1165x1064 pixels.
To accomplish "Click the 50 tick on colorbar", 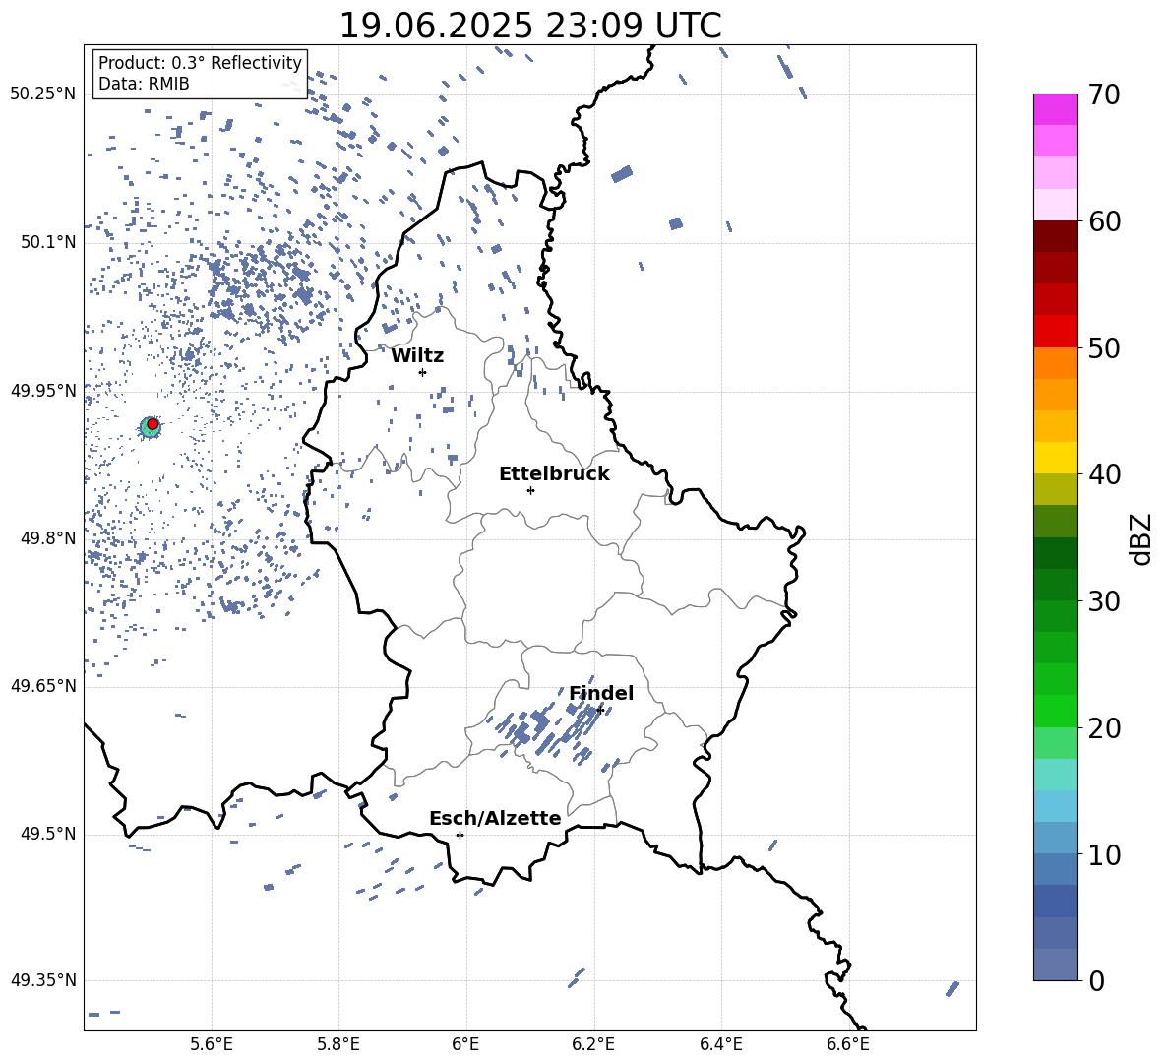I will (1104, 347).
